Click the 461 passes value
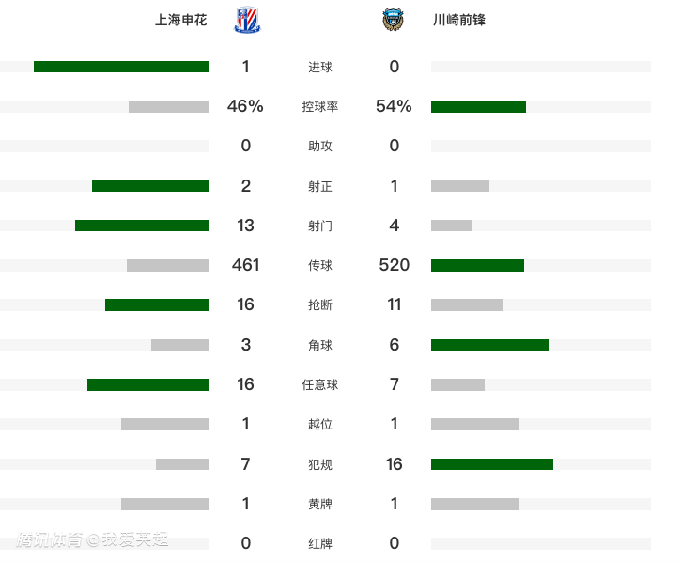681x562 pixels. [245, 265]
